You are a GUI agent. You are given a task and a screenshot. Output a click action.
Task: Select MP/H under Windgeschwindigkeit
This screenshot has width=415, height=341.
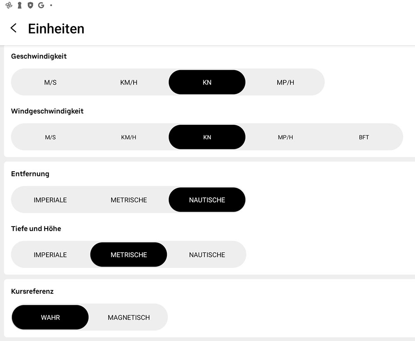pyautogui.click(x=285, y=137)
